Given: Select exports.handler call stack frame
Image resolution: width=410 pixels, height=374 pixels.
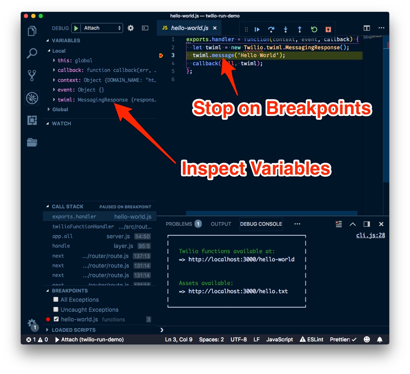Looking at the screenshot, I should click(100, 216).
